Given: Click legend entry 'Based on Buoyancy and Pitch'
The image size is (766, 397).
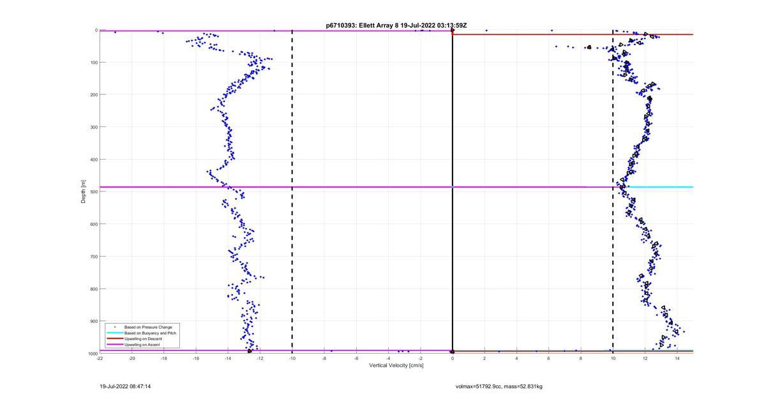Looking at the screenshot, I should click(x=150, y=333).
